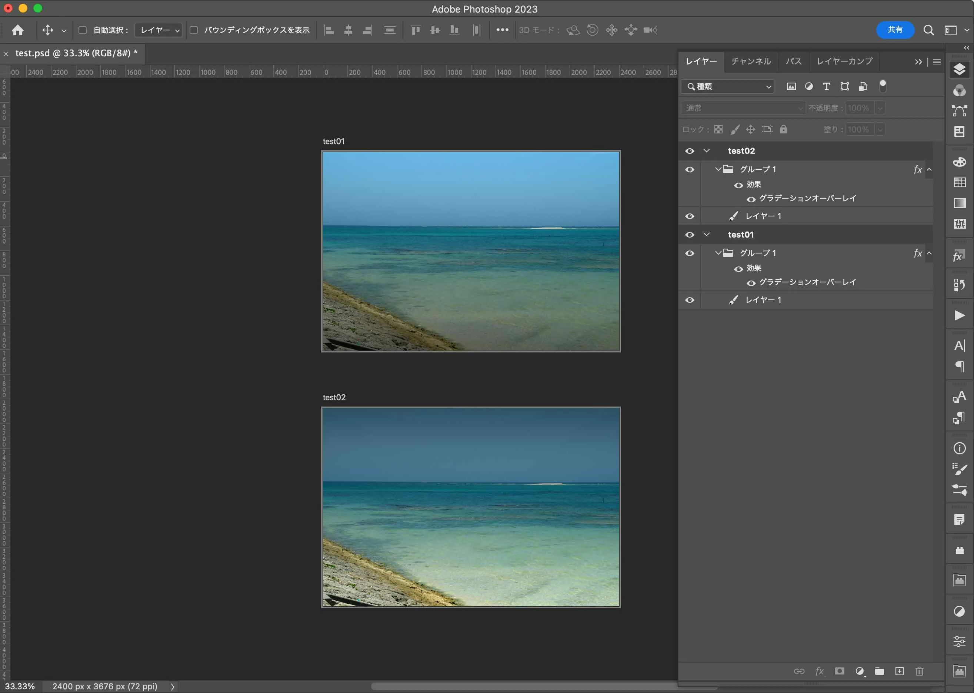Open the Play actions panel icon
Image resolution: width=974 pixels, height=693 pixels.
pos(959,315)
